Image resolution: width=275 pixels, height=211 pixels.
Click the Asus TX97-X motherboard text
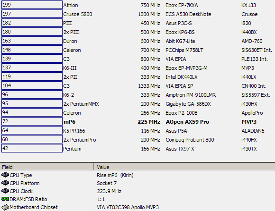180,149
